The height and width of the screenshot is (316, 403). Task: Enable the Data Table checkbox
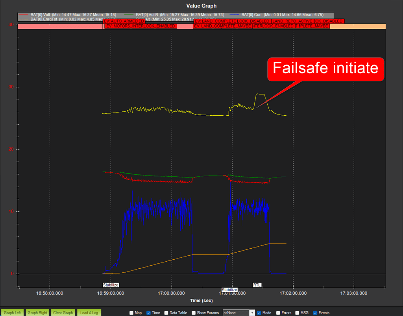pos(166,312)
